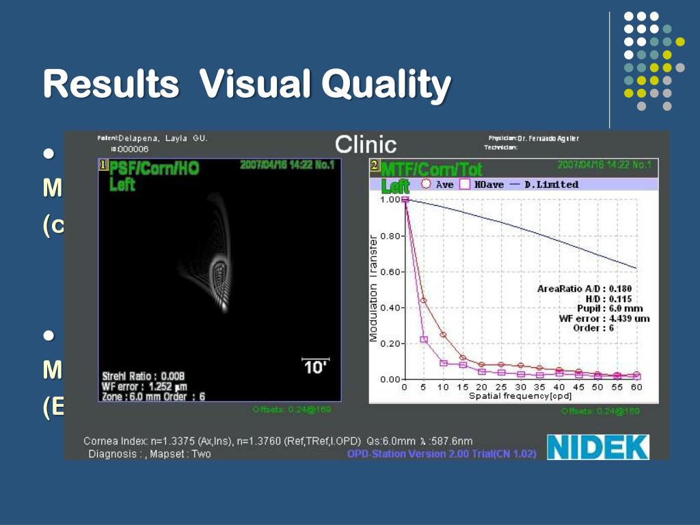Click the PSF panel timestamp 2007/04/16 14:22 No.1
The height and width of the screenshot is (525, 700).
point(287,165)
